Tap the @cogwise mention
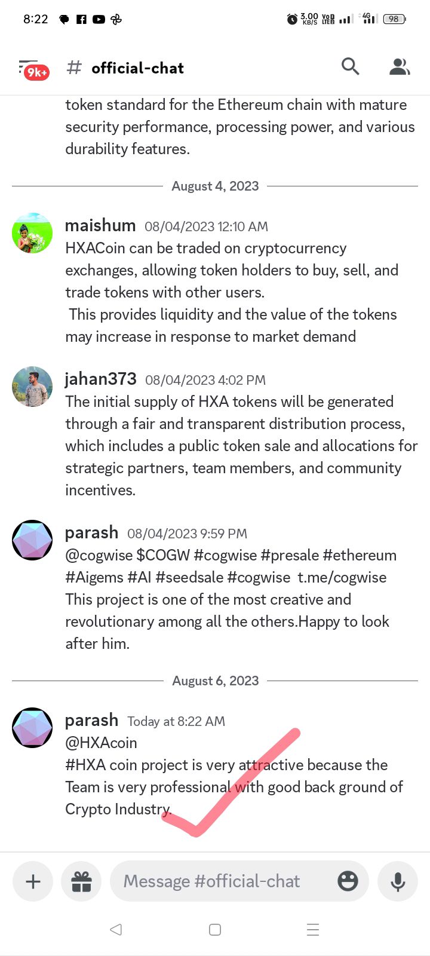The image size is (430, 956). [99, 555]
